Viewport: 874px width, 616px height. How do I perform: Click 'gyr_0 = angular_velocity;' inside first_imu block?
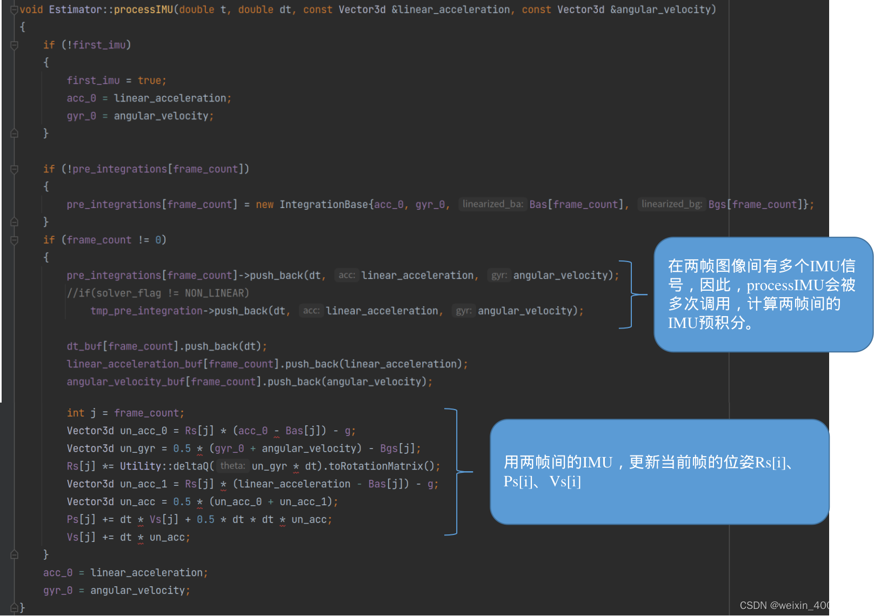(x=140, y=116)
